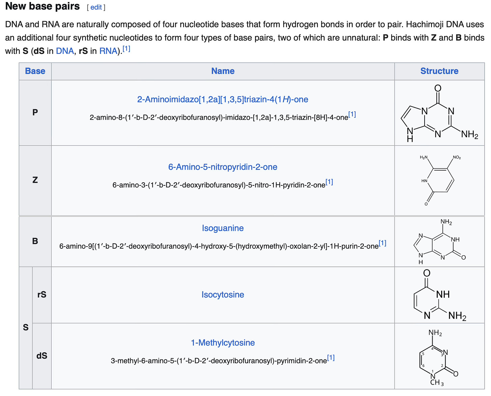Click the Name column header
The height and width of the screenshot is (396, 491).
[223, 71]
